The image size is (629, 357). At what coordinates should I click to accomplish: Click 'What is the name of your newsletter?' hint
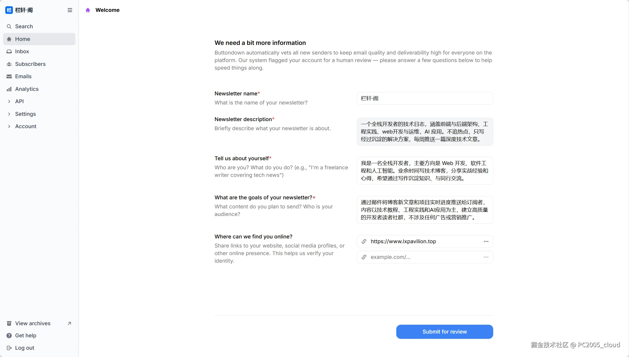pyautogui.click(x=261, y=103)
